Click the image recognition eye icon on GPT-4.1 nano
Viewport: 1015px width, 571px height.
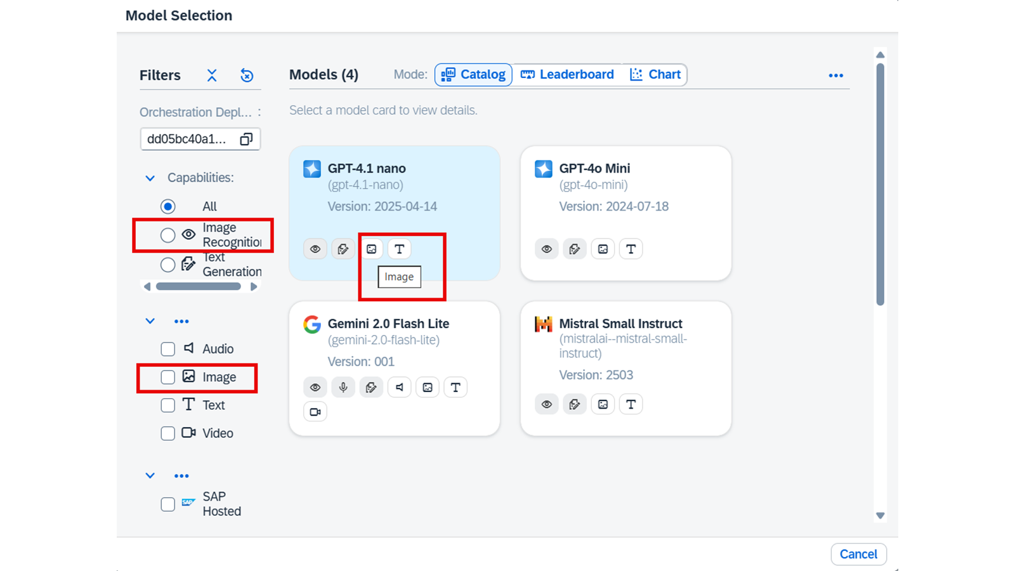tap(315, 249)
